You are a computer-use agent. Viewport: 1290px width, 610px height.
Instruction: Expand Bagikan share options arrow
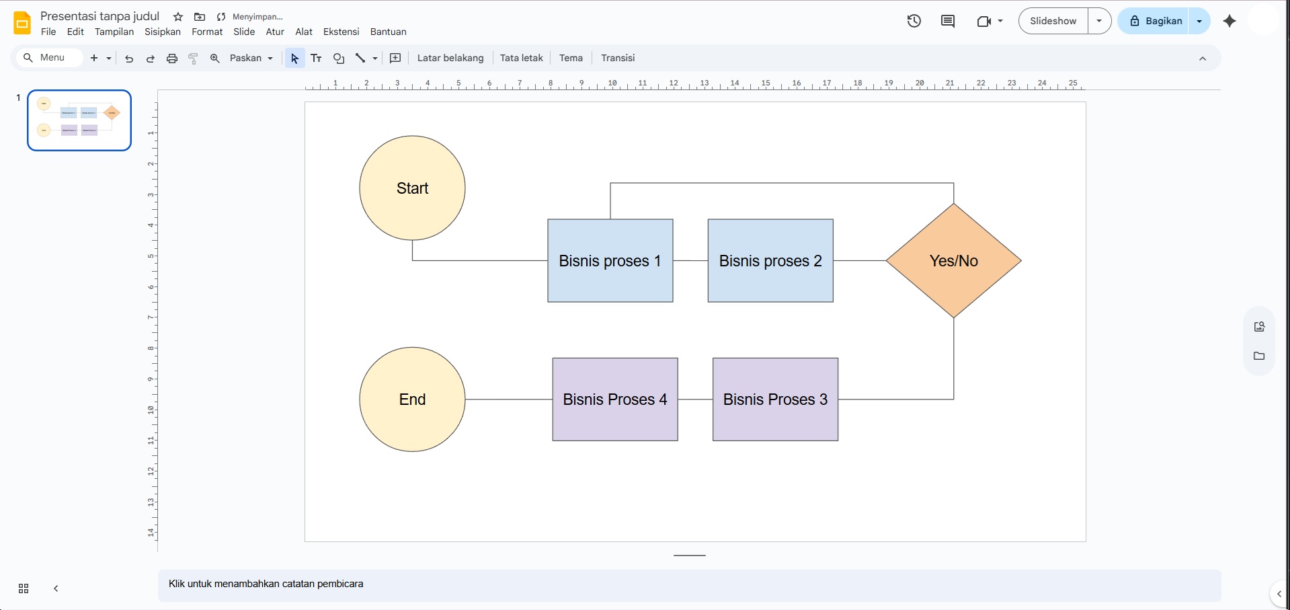point(1199,21)
